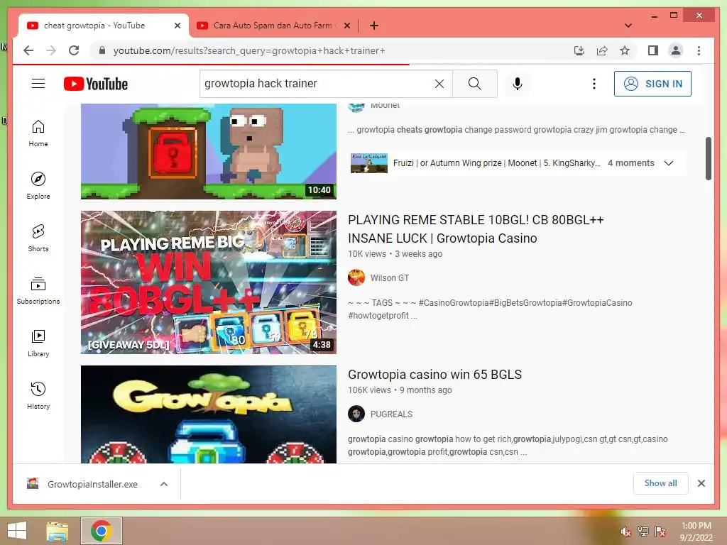Toggle Chrome side panel
This screenshot has height=545, width=727.
653,50
